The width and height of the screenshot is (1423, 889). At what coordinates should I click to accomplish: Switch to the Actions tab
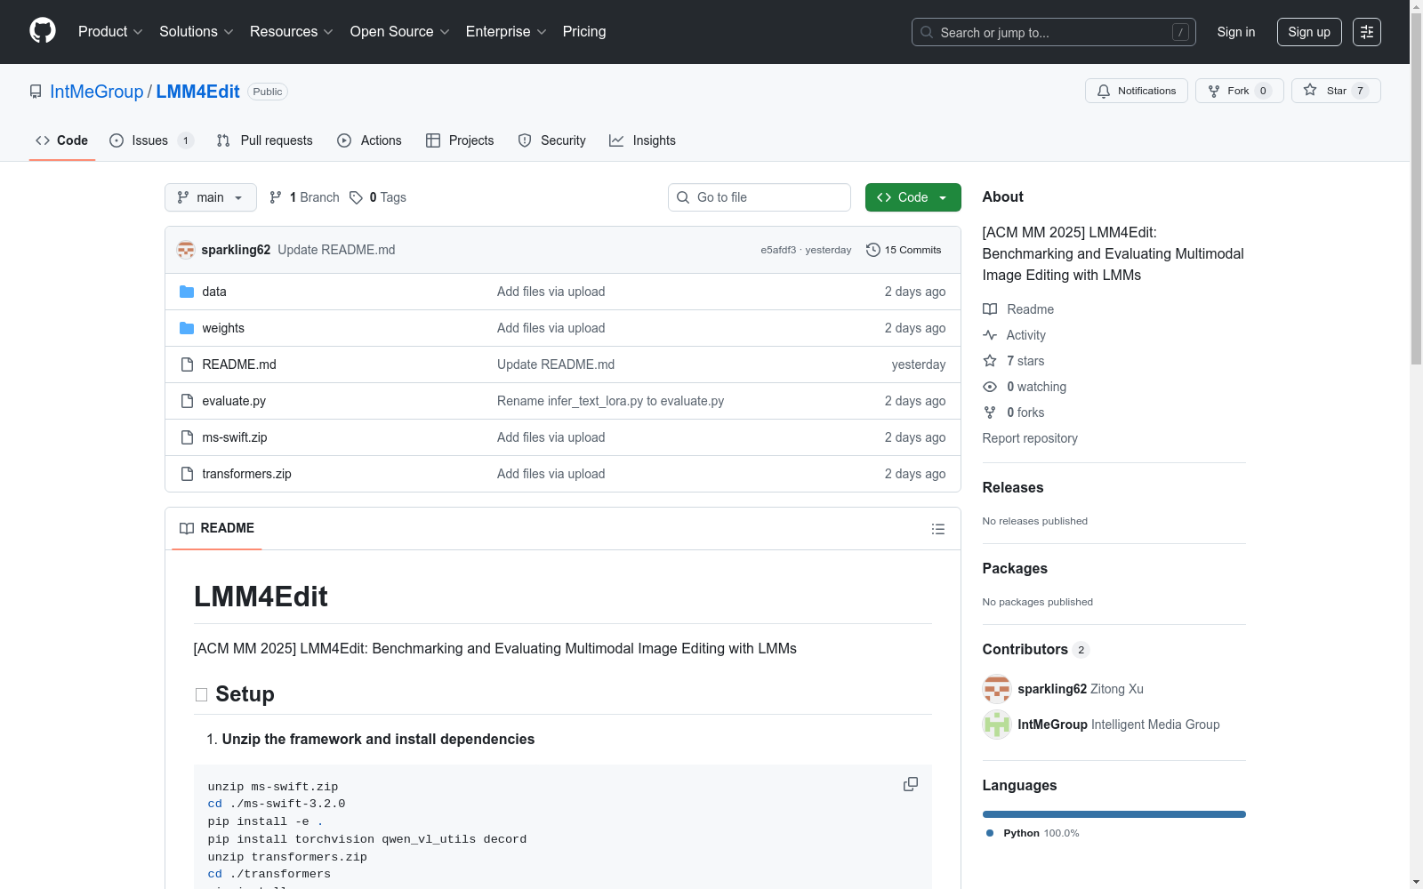pyautogui.click(x=370, y=140)
